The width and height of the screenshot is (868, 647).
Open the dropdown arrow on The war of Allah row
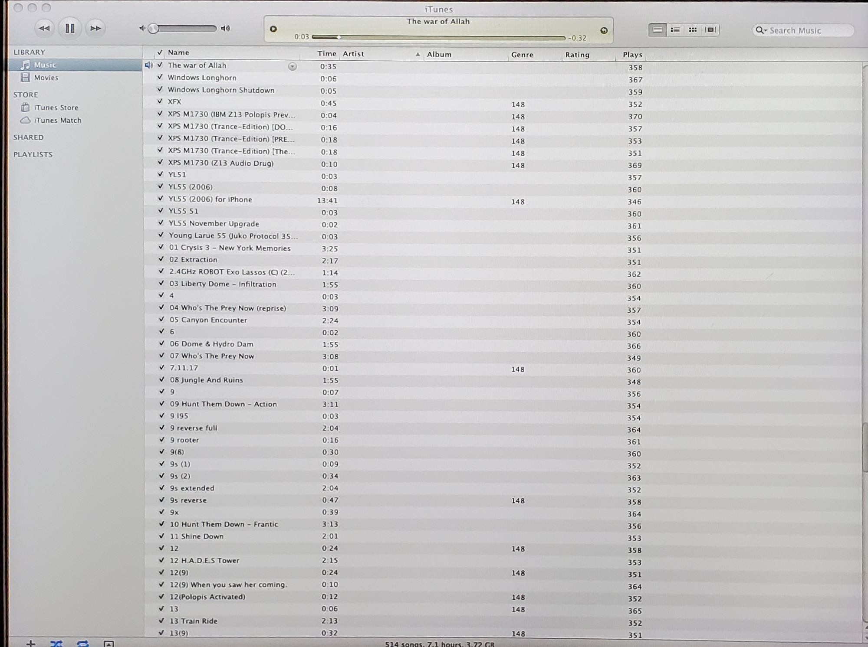(x=293, y=66)
